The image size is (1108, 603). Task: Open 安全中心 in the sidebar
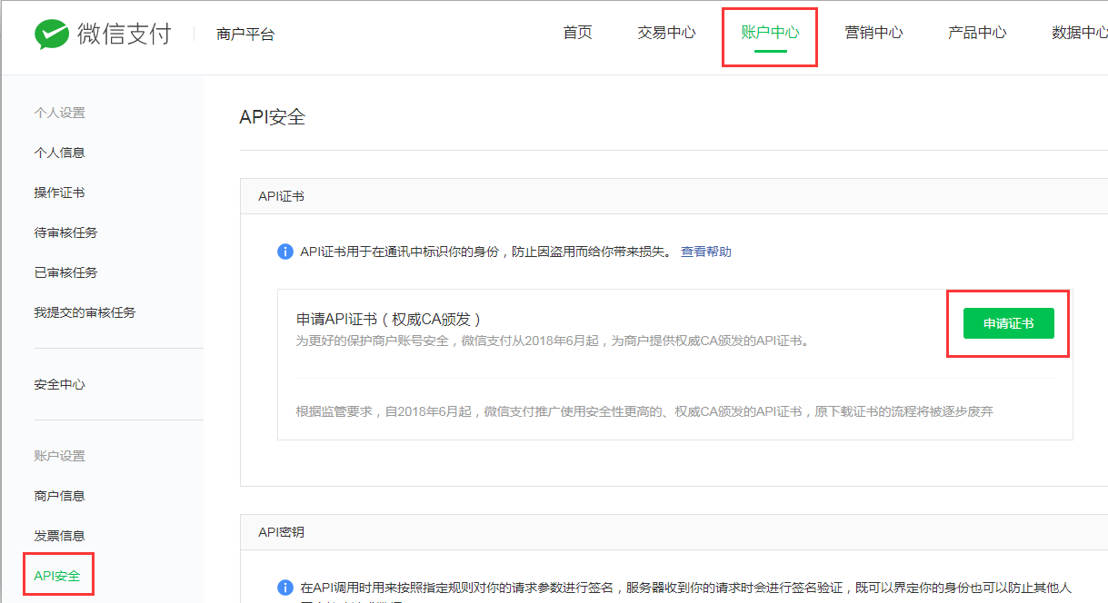coord(59,384)
